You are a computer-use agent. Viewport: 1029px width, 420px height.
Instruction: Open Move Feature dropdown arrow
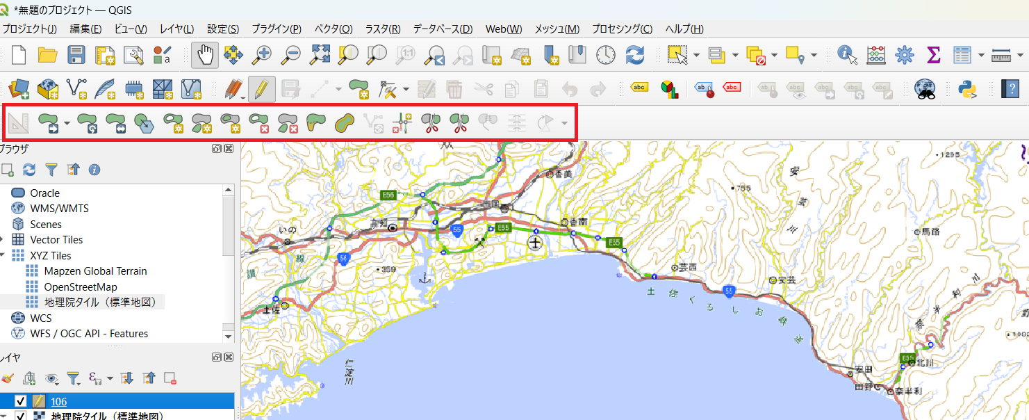[x=67, y=124]
